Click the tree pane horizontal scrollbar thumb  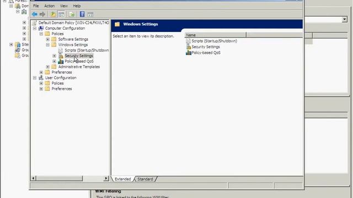pos(59,178)
